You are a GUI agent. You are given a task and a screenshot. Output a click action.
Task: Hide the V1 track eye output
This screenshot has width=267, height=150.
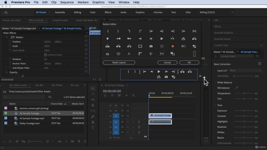point(128,116)
